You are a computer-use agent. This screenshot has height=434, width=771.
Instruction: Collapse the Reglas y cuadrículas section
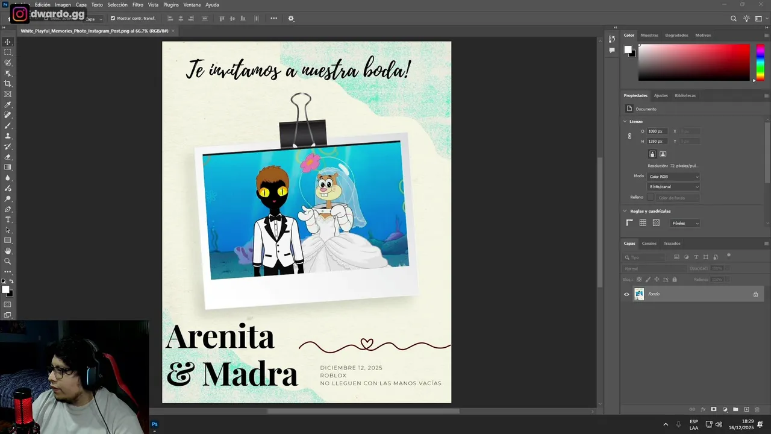click(x=625, y=212)
